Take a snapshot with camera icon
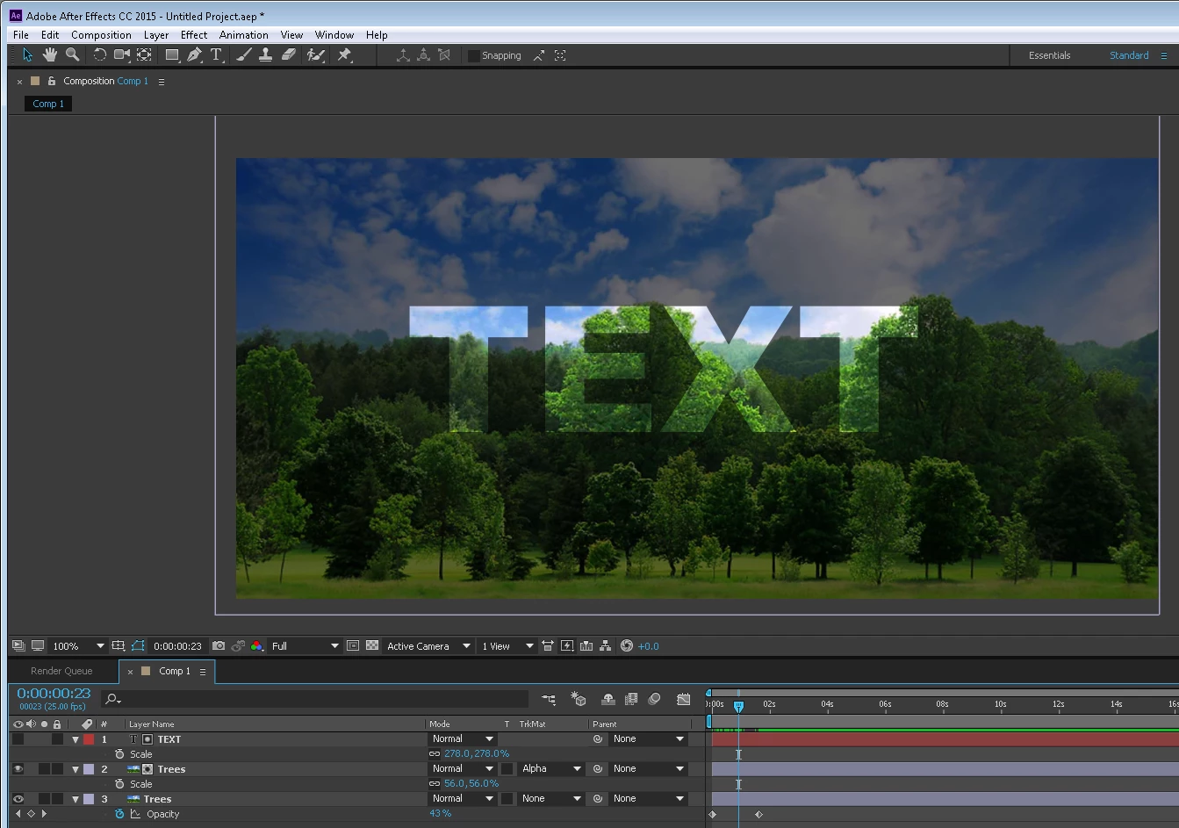The image size is (1179, 828). [x=219, y=645]
